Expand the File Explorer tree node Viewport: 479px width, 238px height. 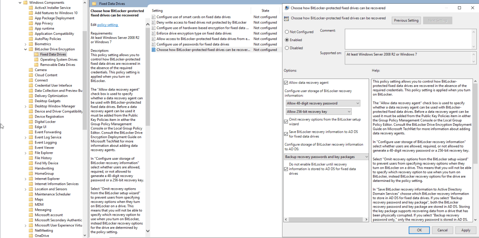25,152
